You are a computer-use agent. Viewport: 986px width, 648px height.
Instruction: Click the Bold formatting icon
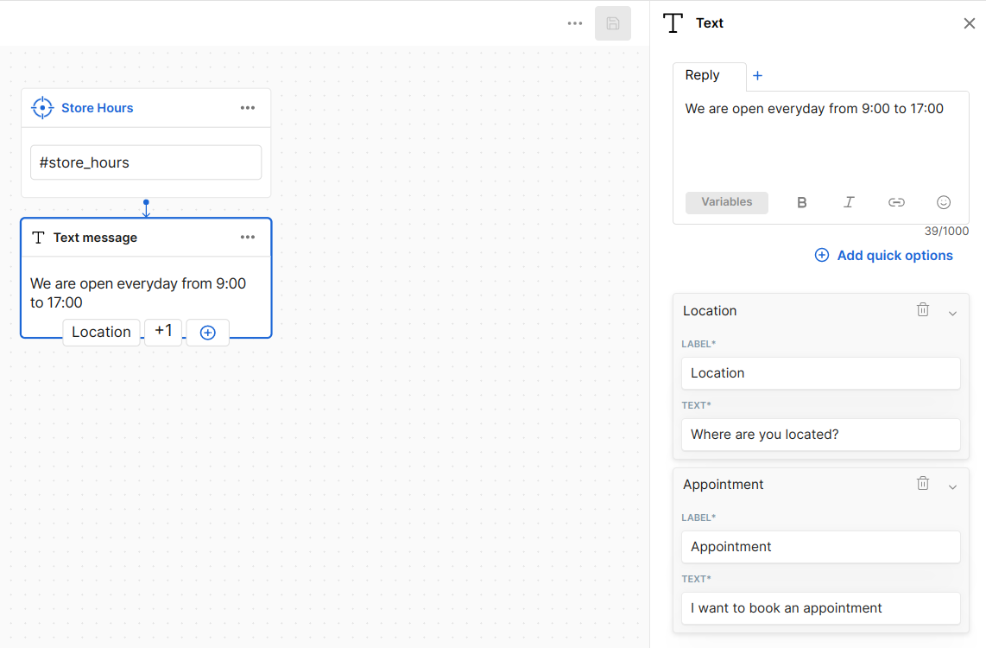801,202
